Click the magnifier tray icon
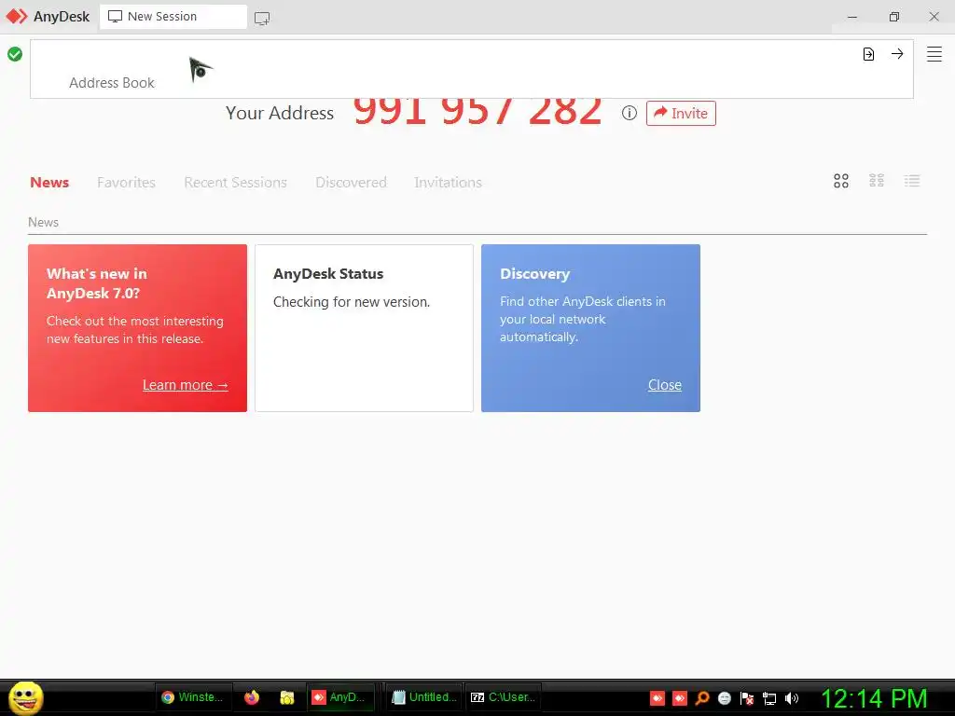Viewport: 955px width, 716px height. pyautogui.click(x=702, y=697)
